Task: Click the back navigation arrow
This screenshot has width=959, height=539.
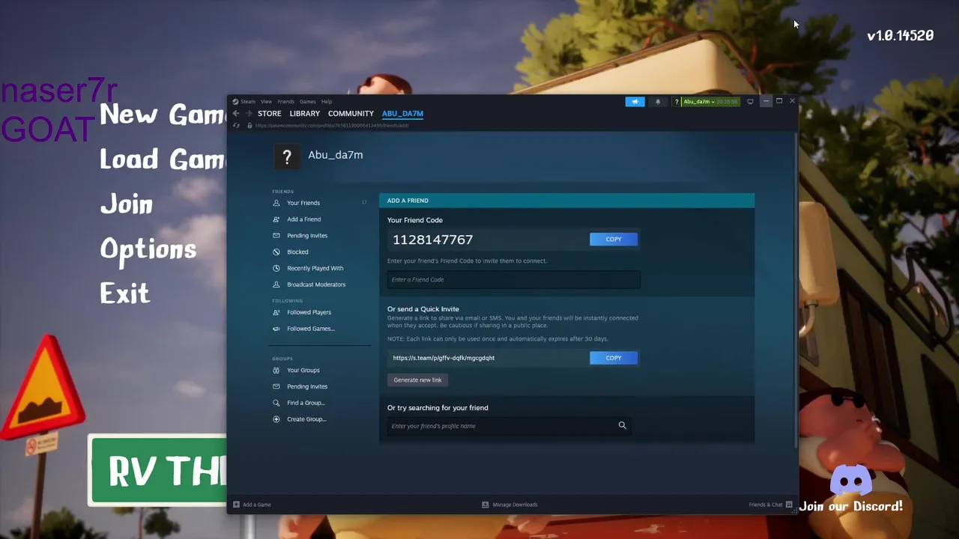Action: (x=235, y=114)
